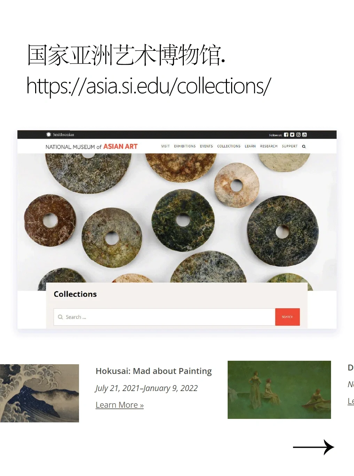The width and height of the screenshot is (354, 476).
Task: Click the header search magnifier icon
Action: [x=304, y=147]
